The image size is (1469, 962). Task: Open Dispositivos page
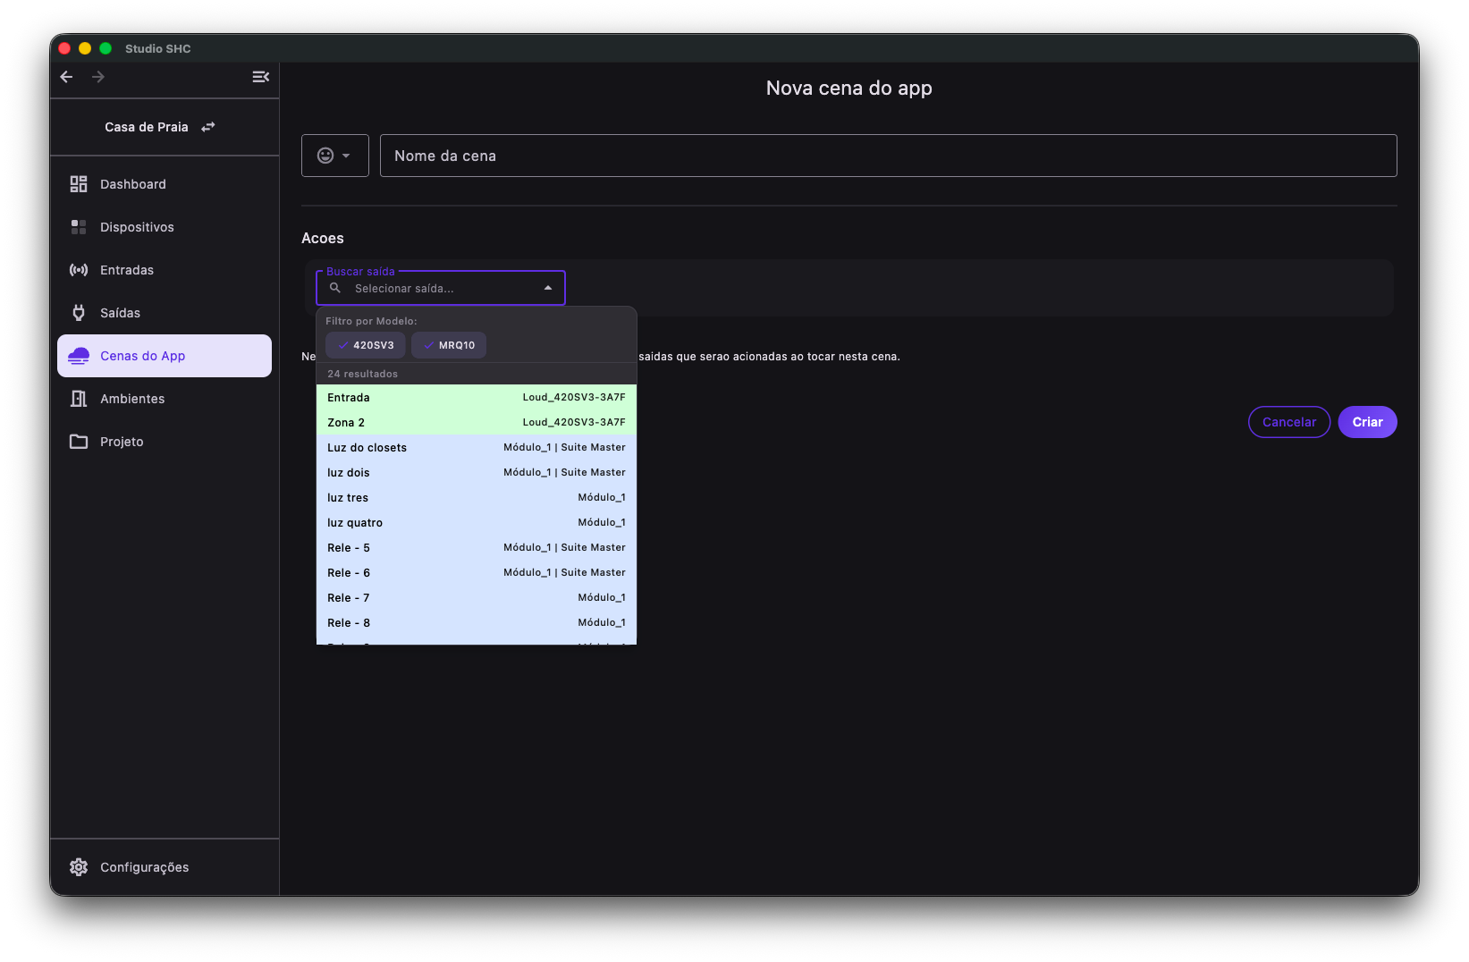(165, 227)
